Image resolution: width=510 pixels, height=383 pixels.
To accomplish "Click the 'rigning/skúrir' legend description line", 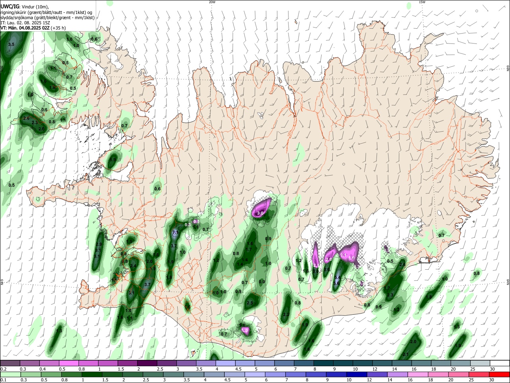I will pyautogui.click(x=47, y=12).
